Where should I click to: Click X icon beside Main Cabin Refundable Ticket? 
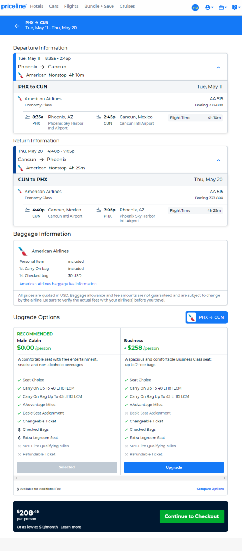click(x=19, y=454)
